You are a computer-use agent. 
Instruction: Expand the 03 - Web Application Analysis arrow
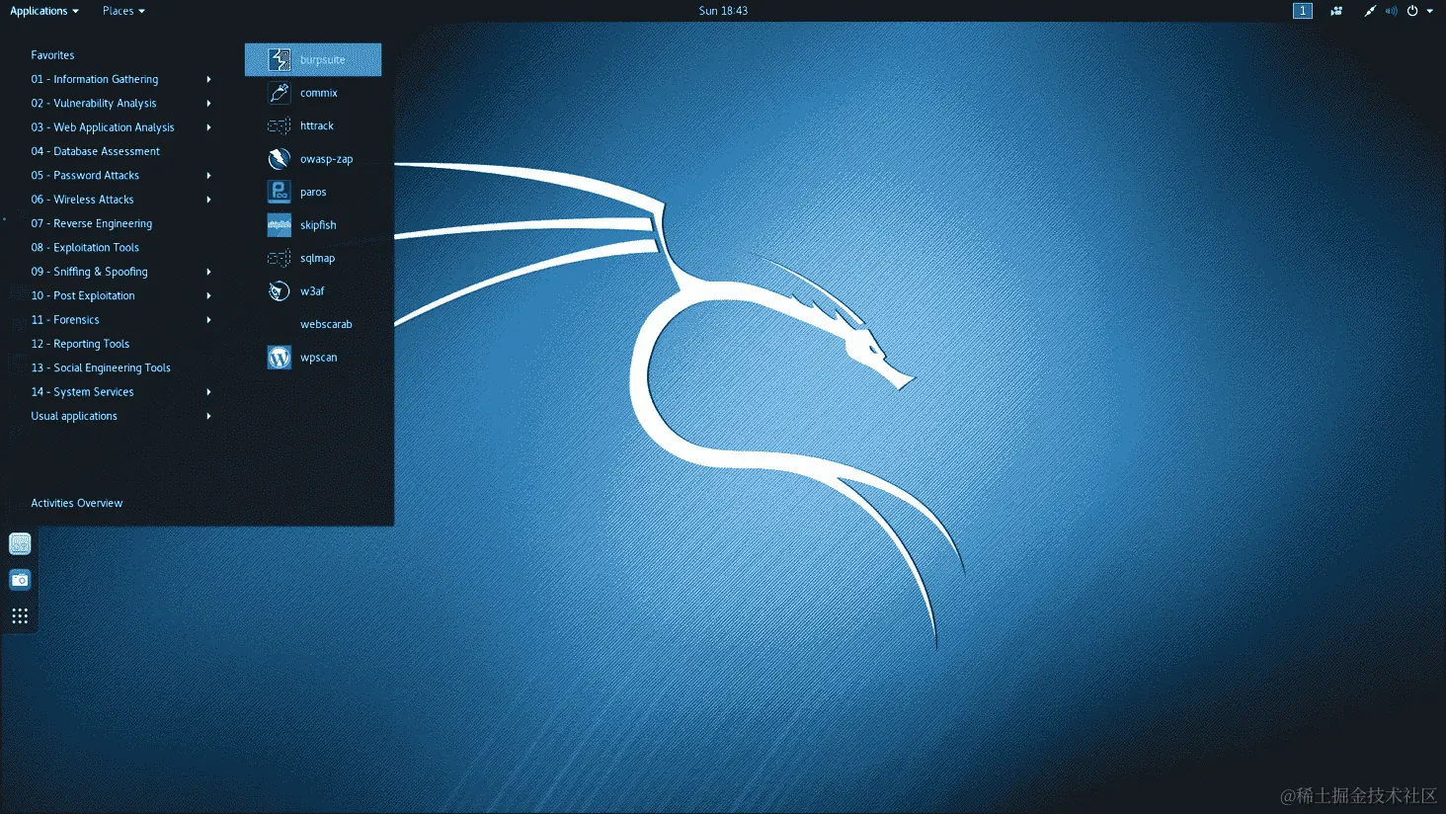pyautogui.click(x=208, y=127)
